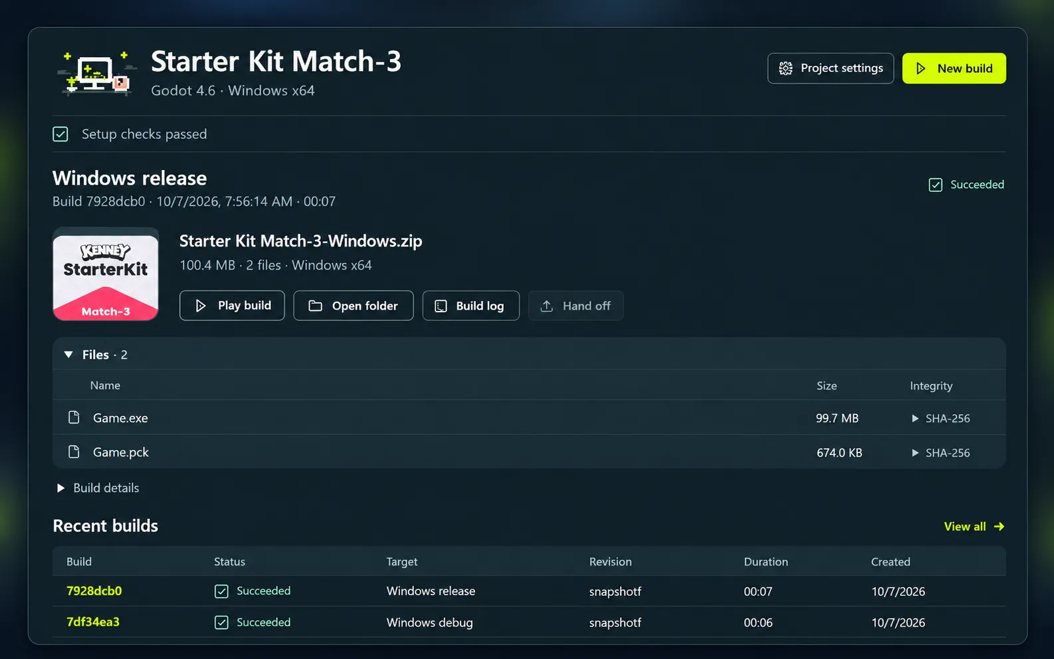Collapse the Files section triangle
This screenshot has height=659, width=1054.
[68, 355]
